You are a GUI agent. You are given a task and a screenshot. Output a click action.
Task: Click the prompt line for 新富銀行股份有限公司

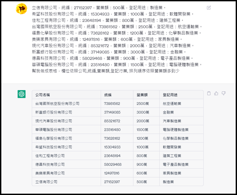[x=109, y=52]
